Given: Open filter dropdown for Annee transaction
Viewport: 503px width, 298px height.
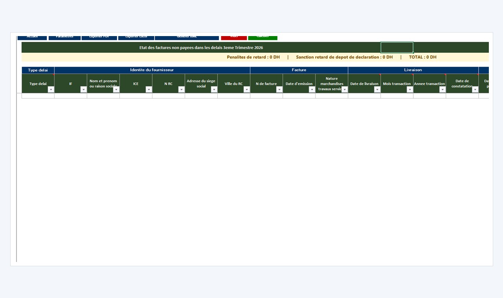Looking at the screenshot, I should click(x=442, y=89).
